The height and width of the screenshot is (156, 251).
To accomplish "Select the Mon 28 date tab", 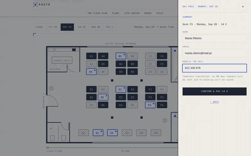I will [x=67, y=27].
